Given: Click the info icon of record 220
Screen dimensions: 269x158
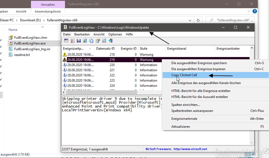Looking at the screenshot, I should point(64,65).
